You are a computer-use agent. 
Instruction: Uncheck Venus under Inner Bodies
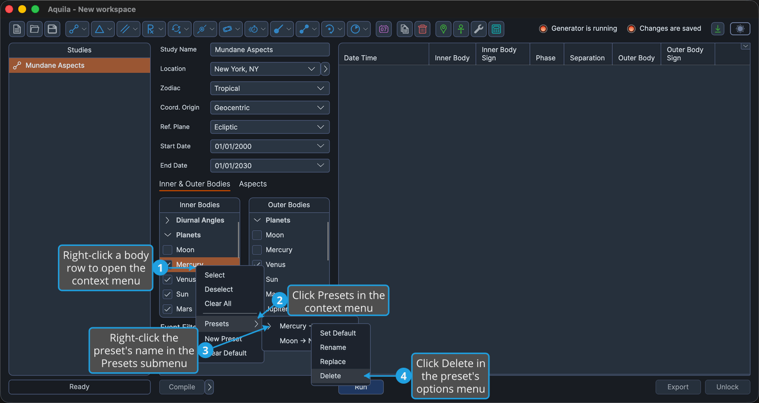point(168,279)
